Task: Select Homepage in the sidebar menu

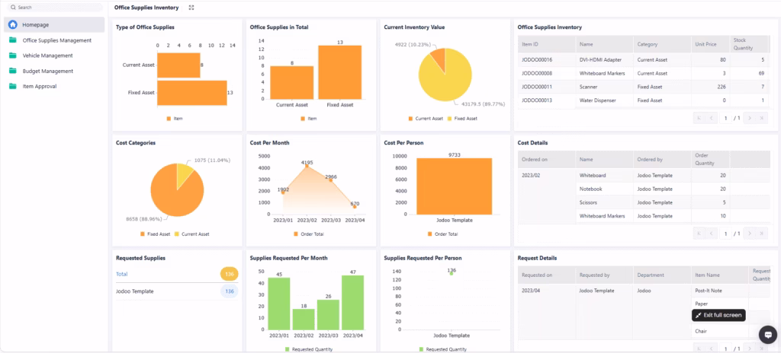Action: (x=35, y=24)
